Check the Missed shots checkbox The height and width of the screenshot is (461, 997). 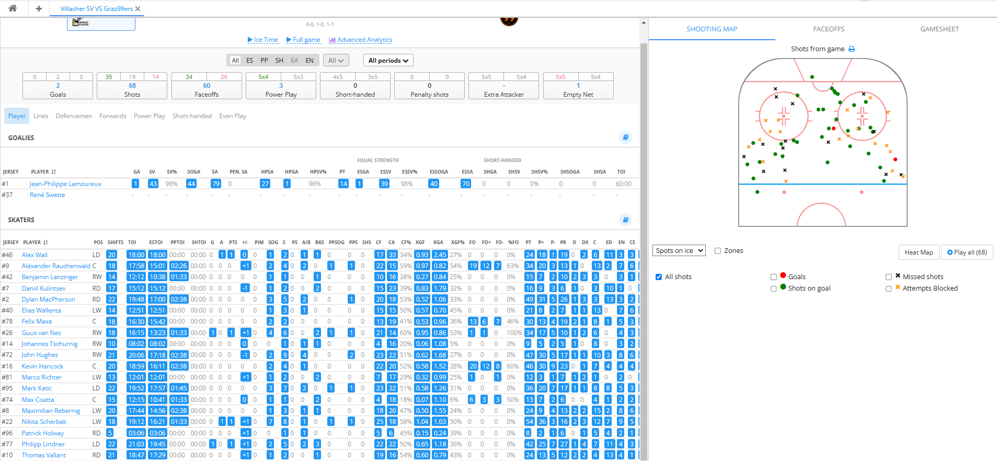pyautogui.click(x=889, y=277)
